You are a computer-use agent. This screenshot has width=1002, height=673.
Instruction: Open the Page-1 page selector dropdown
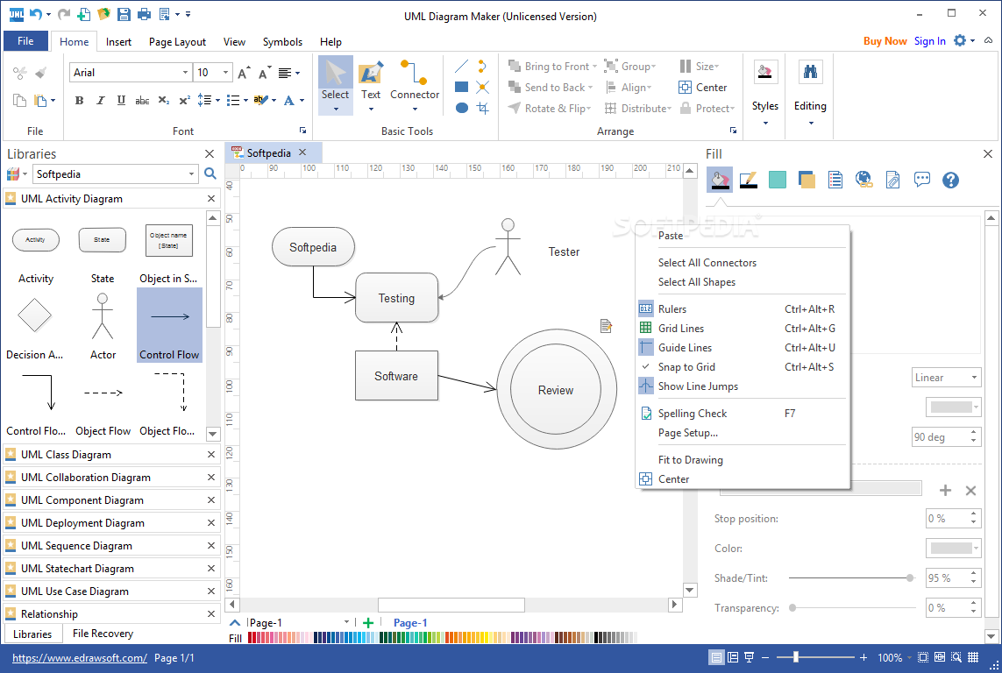coord(346,622)
